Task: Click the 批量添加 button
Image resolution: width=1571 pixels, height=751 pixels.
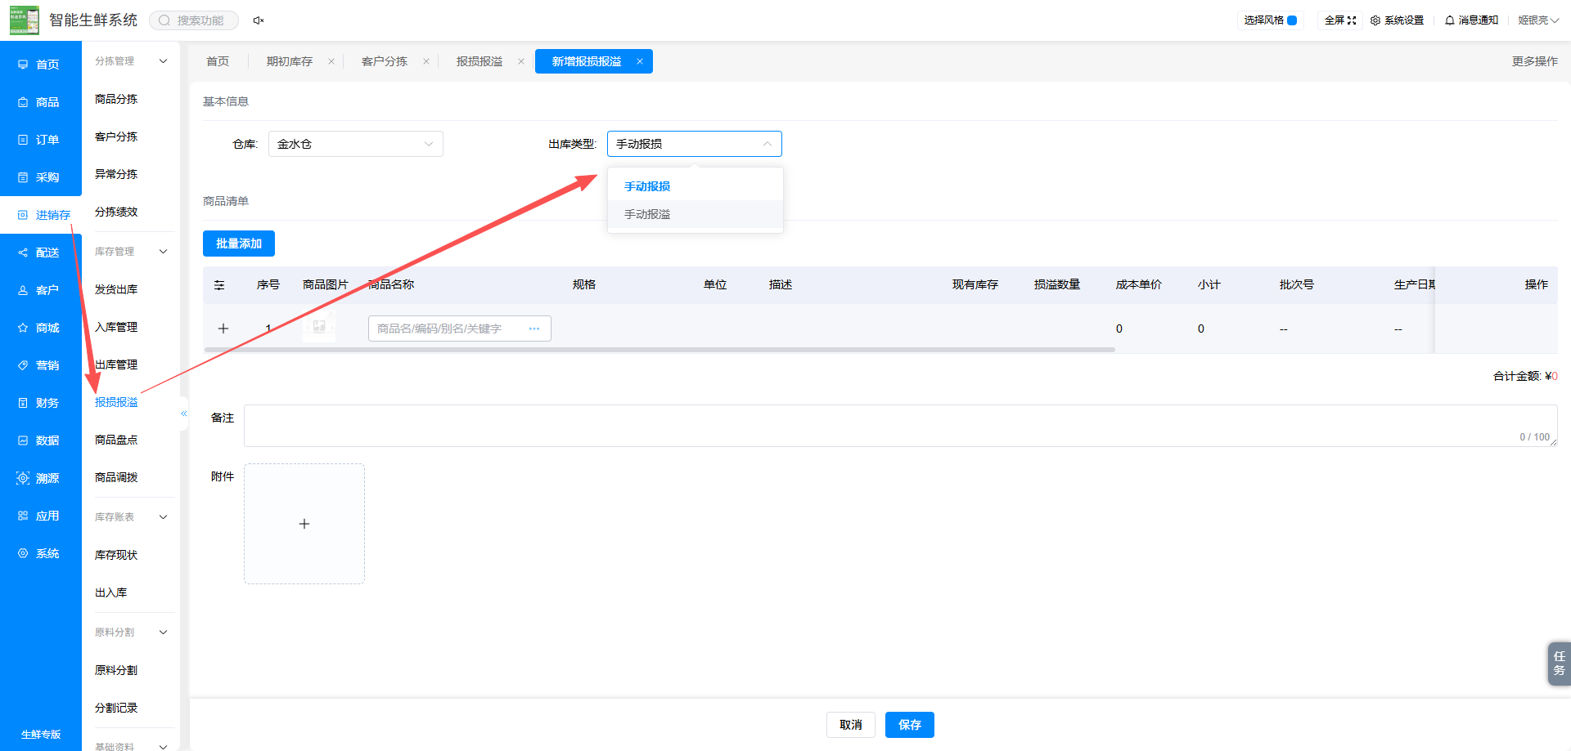Action: click(239, 244)
